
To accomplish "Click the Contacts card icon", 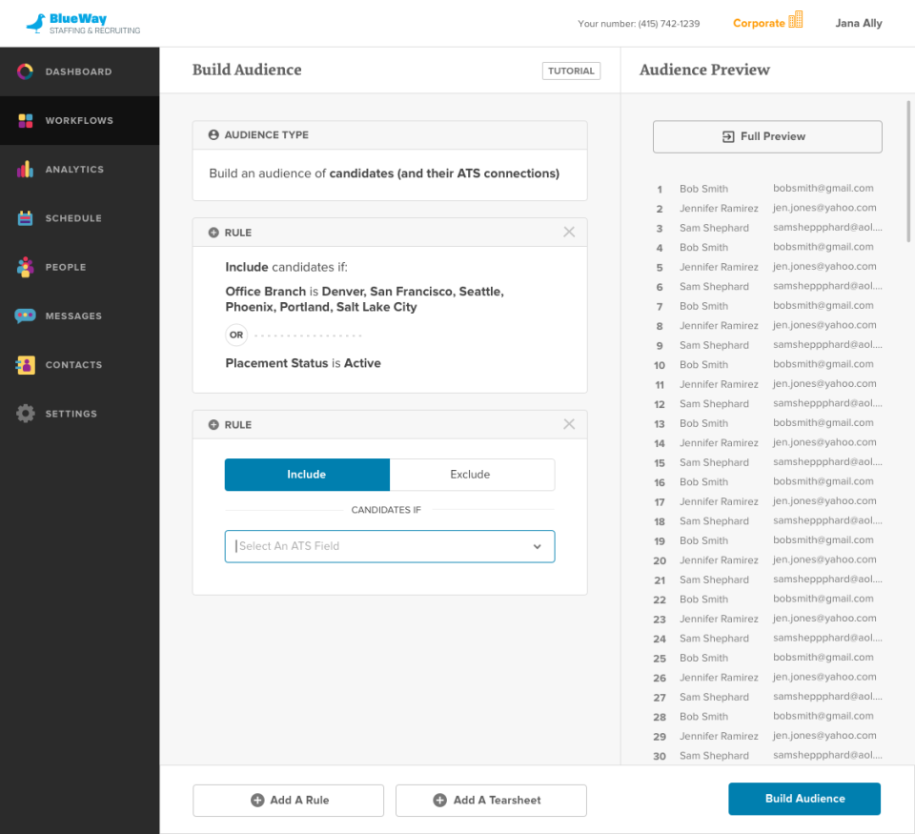I will (26, 365).
